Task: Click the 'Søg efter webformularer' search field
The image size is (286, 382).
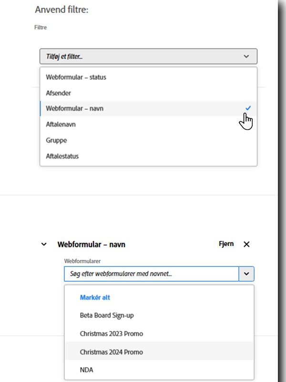Action: click(151, 274)
